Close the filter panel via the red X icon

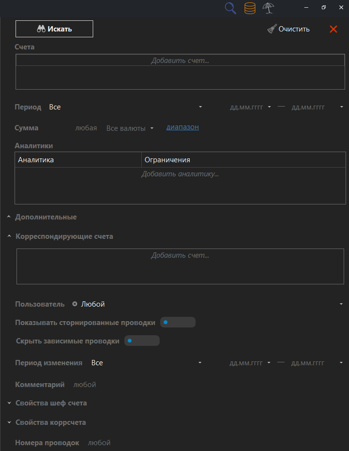(x=333, y=29)
